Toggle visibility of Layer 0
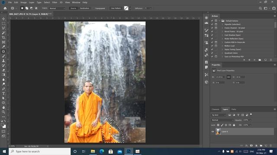This screenshot has width=277, height=155. point(213,132)
